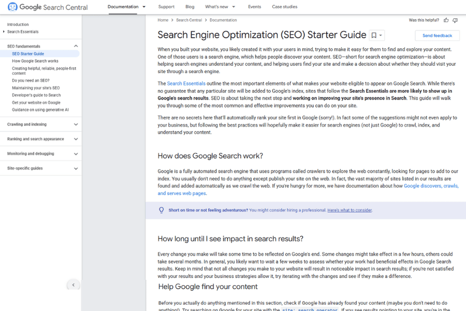Expand the Crawling and indexing section
466x311 pixels.
click(x=76, y=124)
